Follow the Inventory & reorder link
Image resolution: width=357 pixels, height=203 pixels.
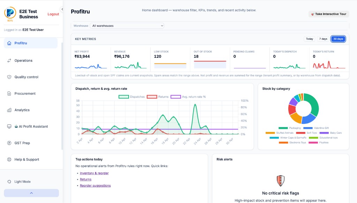tap(94, 173)
